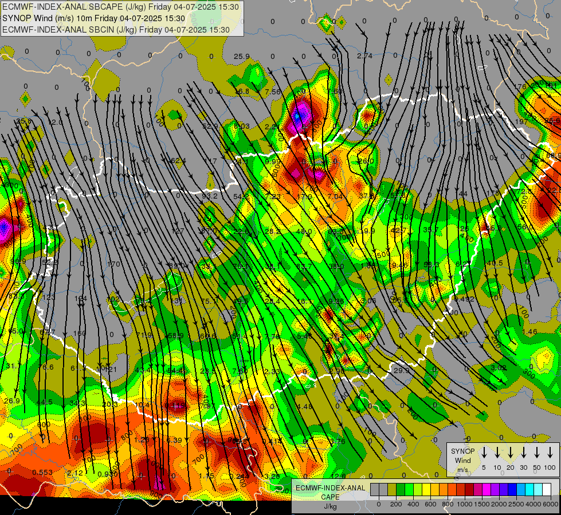Viewport: 561px width, 515px height.
Task: Select the first gray swatch in CAPE scale
Action: tap(375, 489)
